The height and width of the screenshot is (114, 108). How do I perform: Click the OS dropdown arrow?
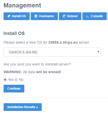[98, 52]
